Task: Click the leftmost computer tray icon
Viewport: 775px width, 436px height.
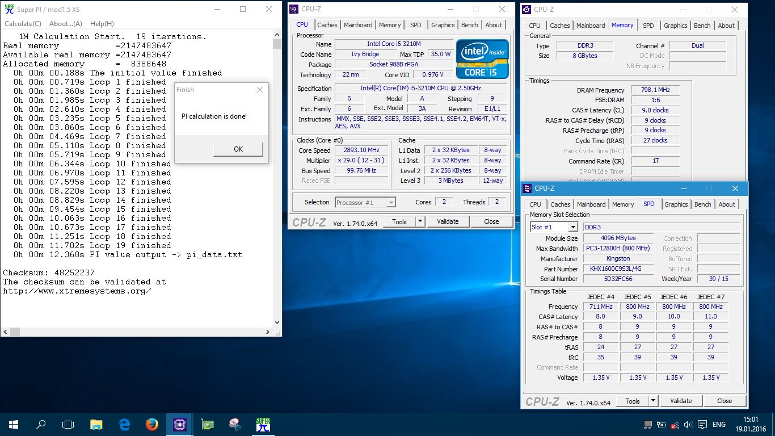Action: (x=648, y=425)
